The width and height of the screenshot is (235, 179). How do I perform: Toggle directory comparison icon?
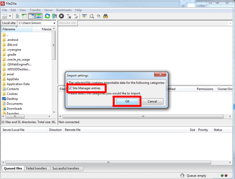click(92, 16)
